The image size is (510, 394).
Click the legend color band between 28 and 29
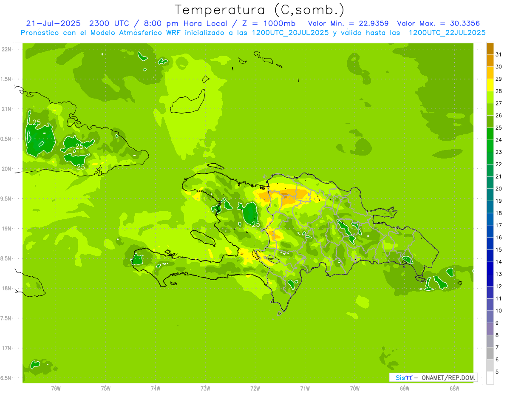(490, 85)
